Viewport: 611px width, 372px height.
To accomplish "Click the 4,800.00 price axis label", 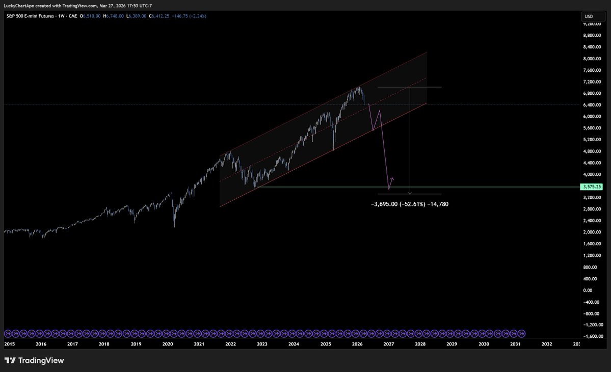I will pyautogui.click(x=592, y=151).
